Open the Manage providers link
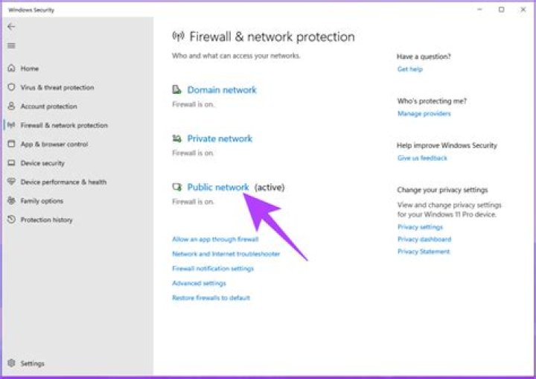This screenshot has width=536, height=379. [x=424, y=114]
